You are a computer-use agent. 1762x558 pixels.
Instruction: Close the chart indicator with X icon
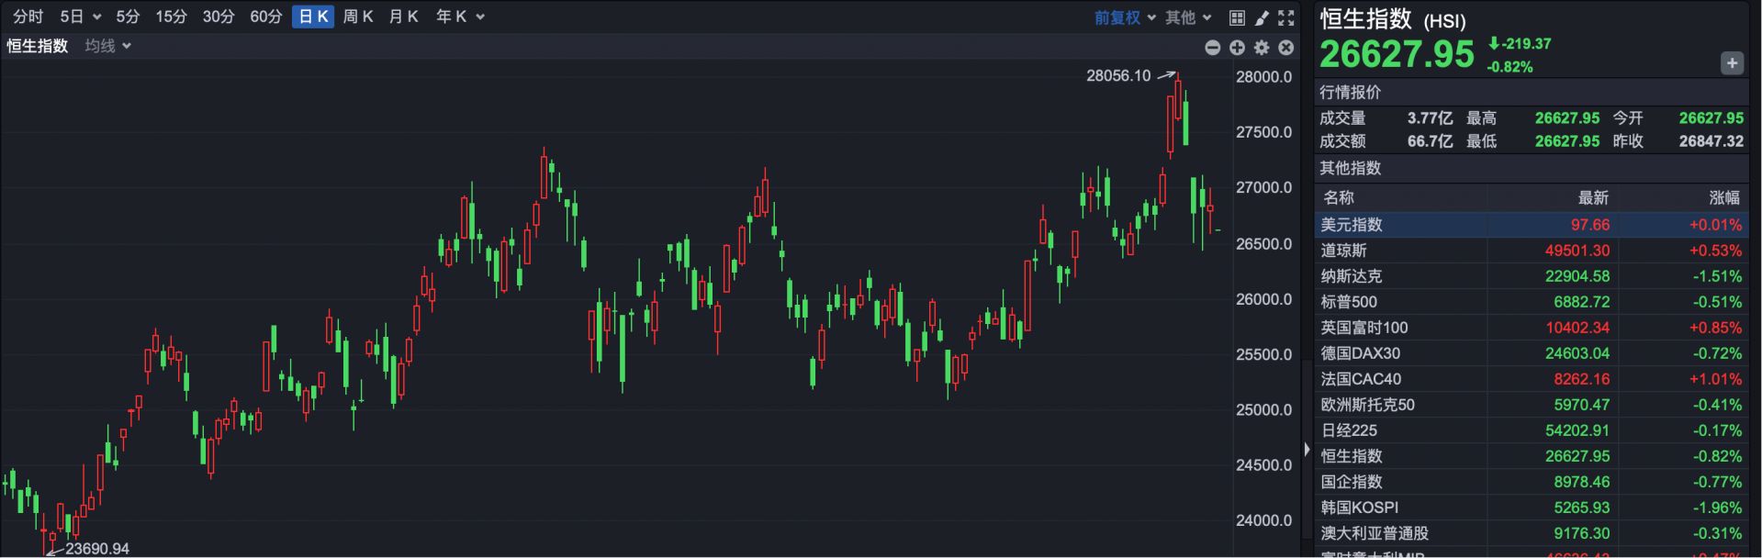tap(1286, 48)
